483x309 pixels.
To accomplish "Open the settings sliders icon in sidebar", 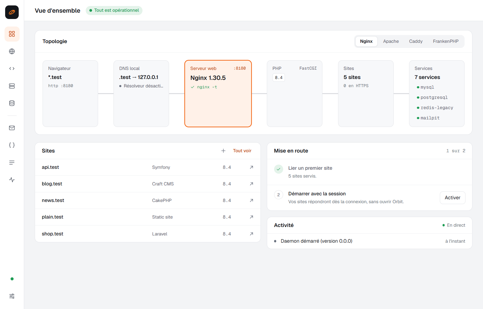I will [x=12, y=296].
